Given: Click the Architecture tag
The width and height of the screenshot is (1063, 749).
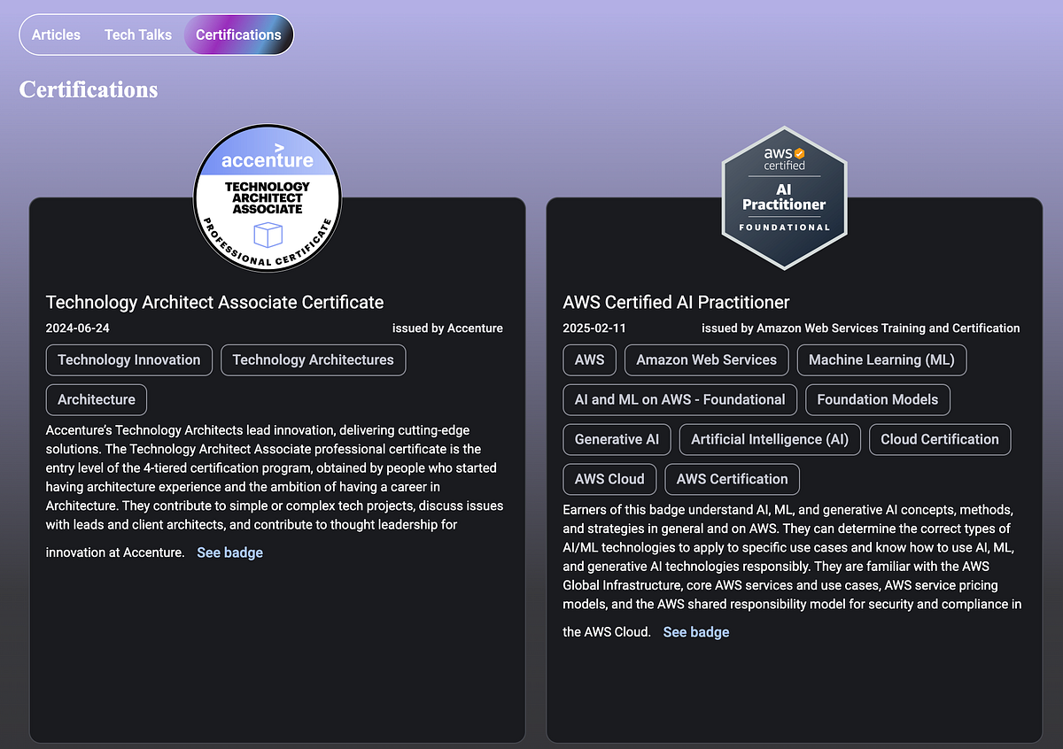Looking at the screenshot, I should (96, 399).
